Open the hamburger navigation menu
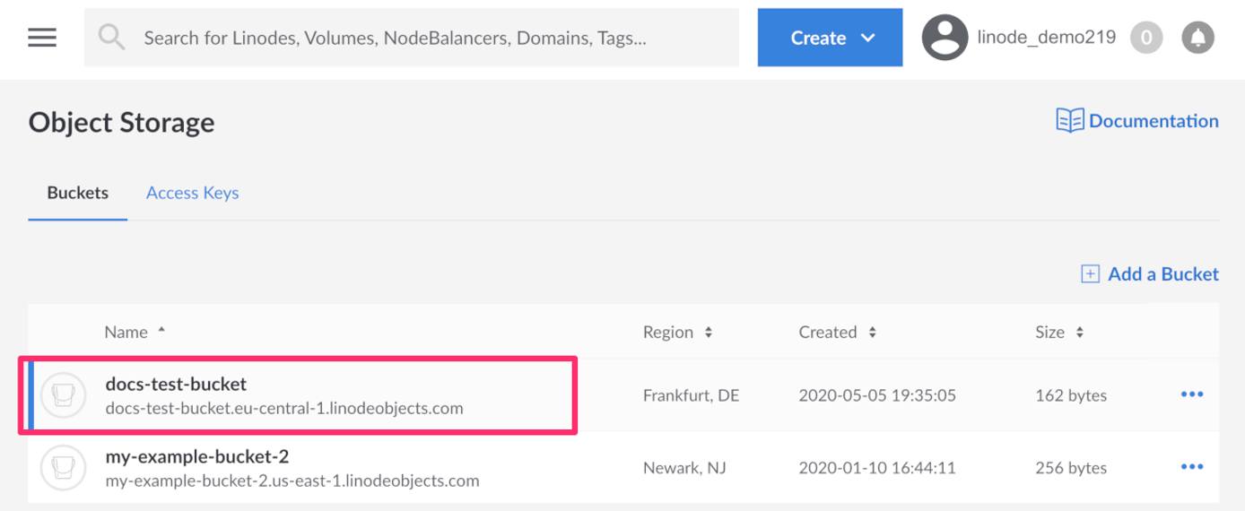This screenshot has height=511, width=1245. [42, 38]
